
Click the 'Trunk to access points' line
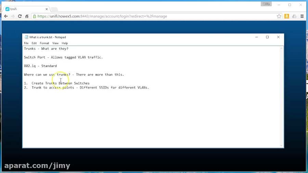click(x=87, y=88)
